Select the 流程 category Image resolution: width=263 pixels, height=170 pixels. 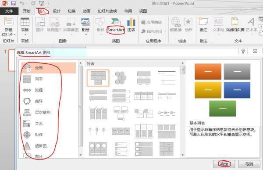pyautogui.click(x=49, y=90)
